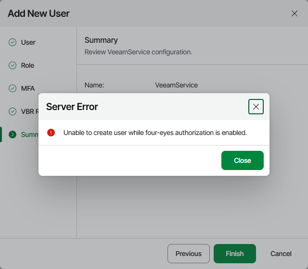Click the four-eyes authorization error message

point(155,133)
